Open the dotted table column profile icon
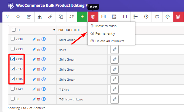The height and width of the screenshot is (112, 184). 114,17
